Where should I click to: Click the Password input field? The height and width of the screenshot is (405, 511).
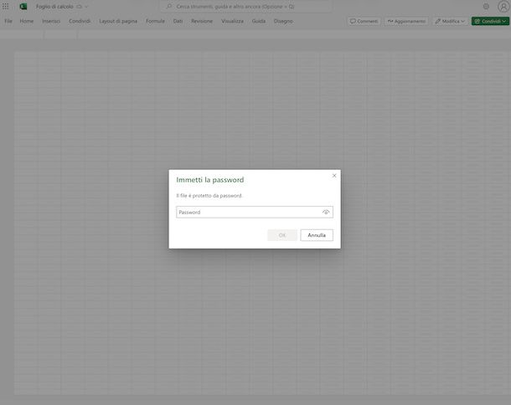click(x=255, y=213)
